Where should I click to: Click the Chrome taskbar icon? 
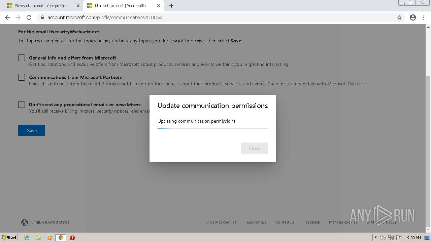(61, 238)
